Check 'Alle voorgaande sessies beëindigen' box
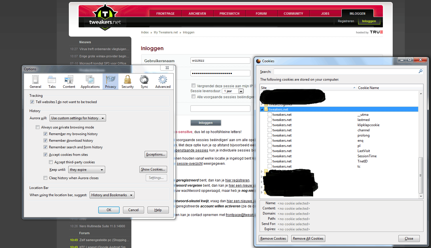 (194, 97)
